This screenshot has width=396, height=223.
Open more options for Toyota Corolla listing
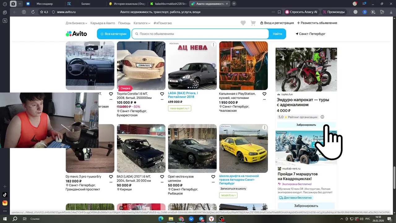pyautogui.click(x=162, y=100)
